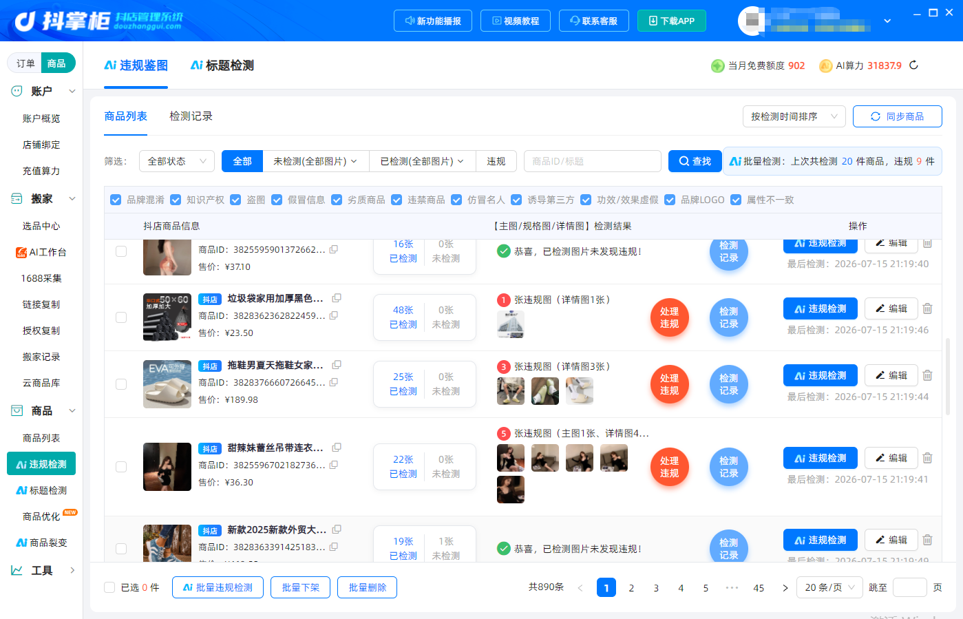Uncheck the 品牌混淆 filter checkbox
963x619 pixels.
pyautogui.click(x=116, y=200)
